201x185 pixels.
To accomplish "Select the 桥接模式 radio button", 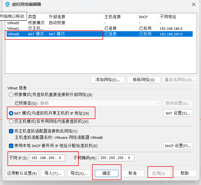I will click(x=11, y=95).
